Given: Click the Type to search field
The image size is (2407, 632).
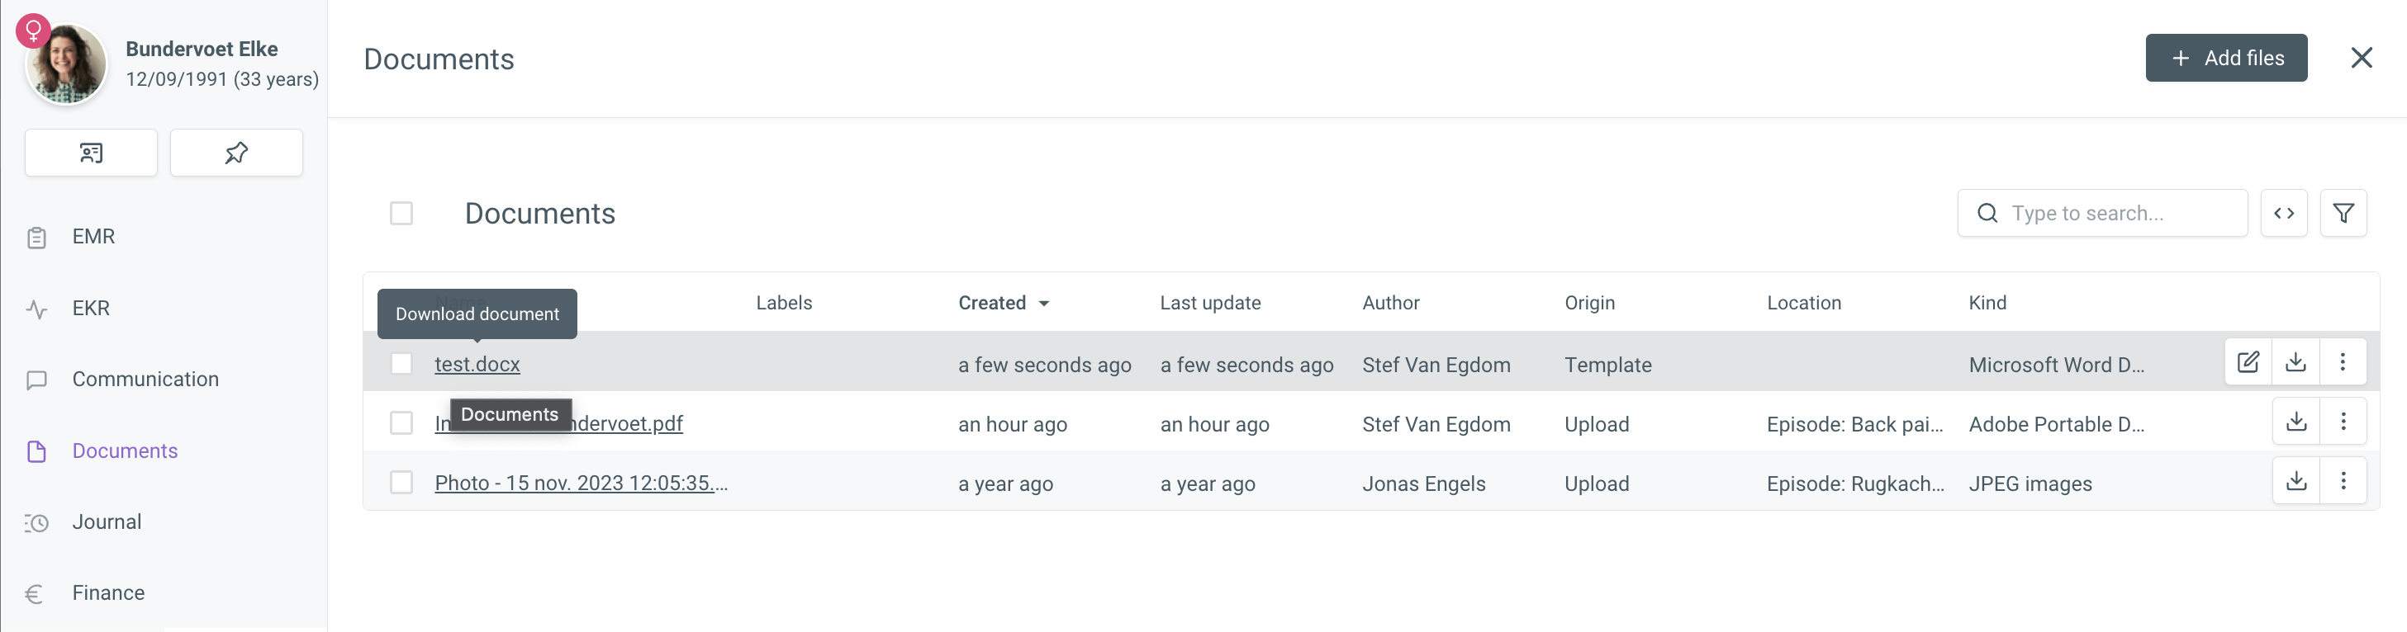Looking at the screenshot, I should [x=2101, y=214].
